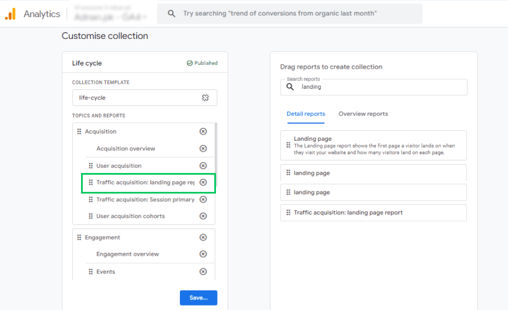Click the topics list vertical scrollbar
The image size is (508, 310).
coord(216,149)
